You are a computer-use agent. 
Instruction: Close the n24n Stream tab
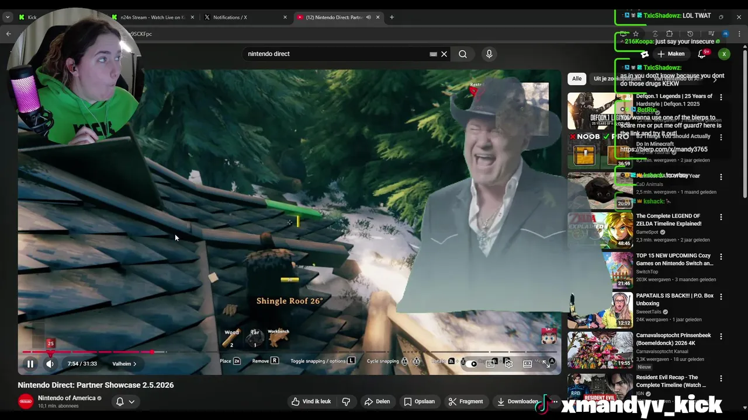pos(192,17)
